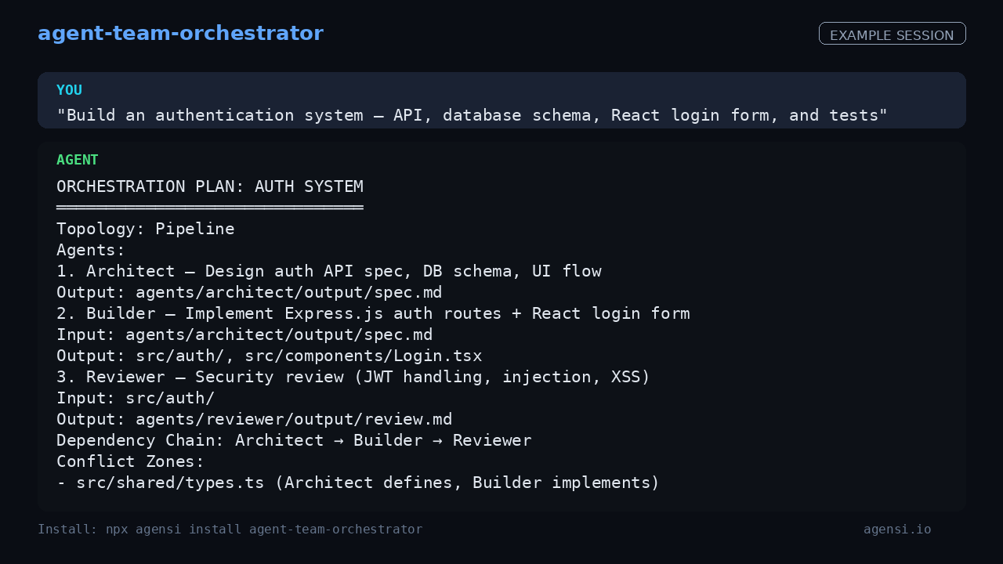Viewport: 1003px width, 564px height.
Task: Click the Agents: label line
Action: pyautogui.click(x=91, y=250)
